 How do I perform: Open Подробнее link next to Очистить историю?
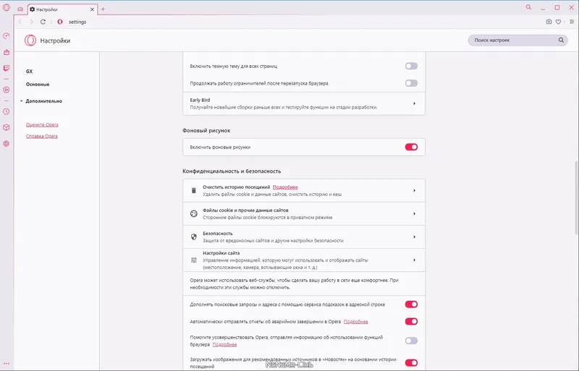tap(285, 187)
